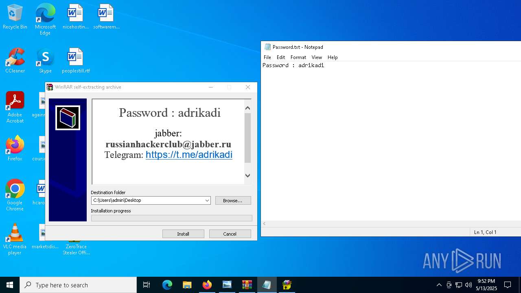Open File Explorer from the taskbar

tap(187, 285)
